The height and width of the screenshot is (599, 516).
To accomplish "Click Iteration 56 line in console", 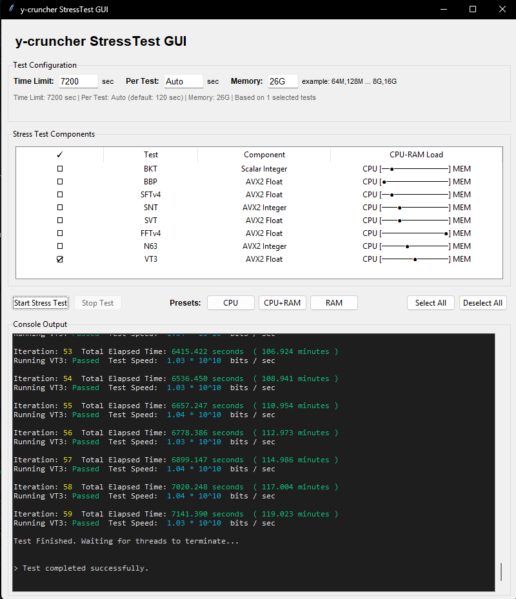I will [176, 433].
